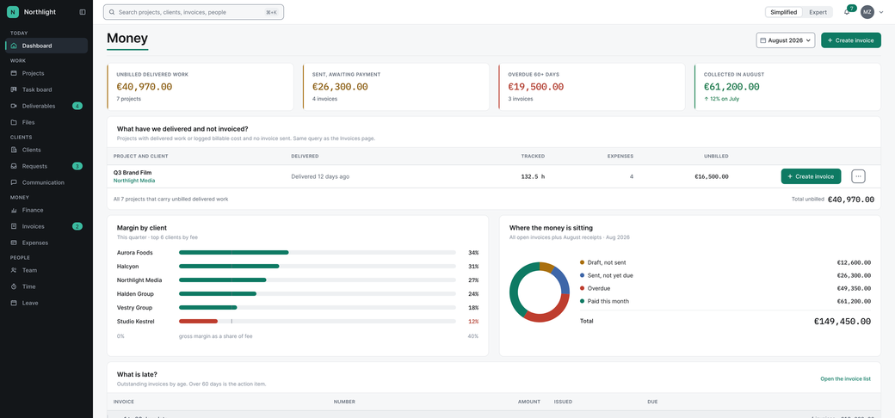The image size is (895, 418).
Task: Switch to Simplified mode
Action: pos(784,12)
